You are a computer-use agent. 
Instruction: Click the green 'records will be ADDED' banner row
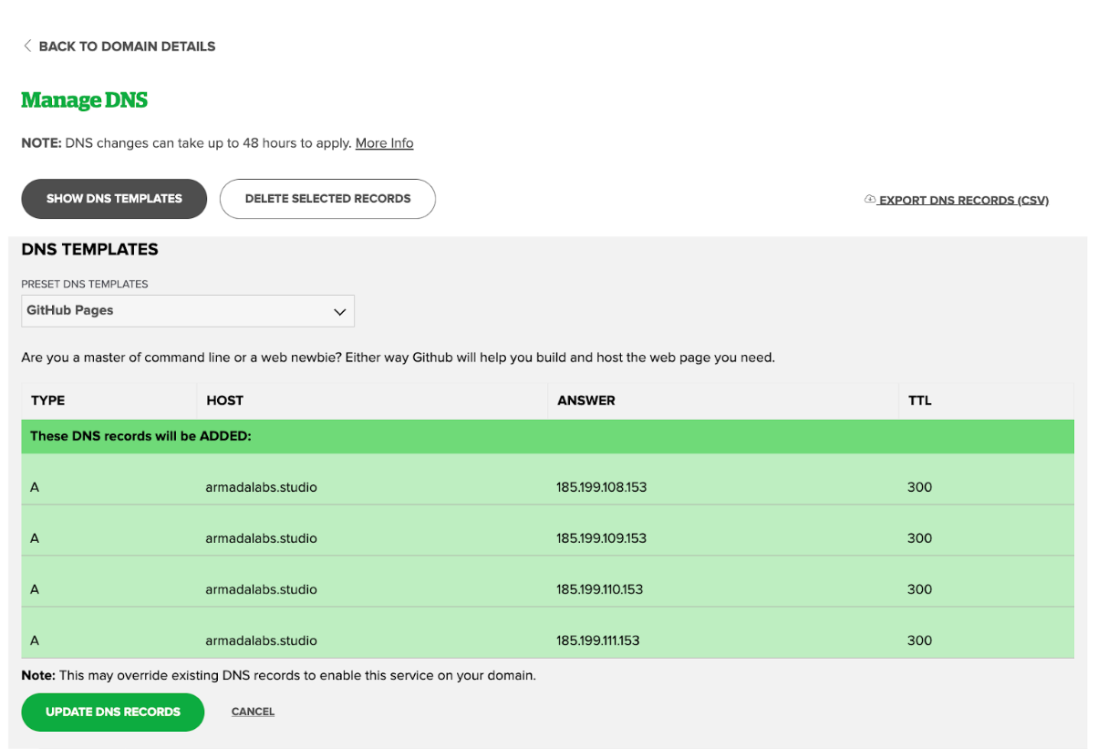click(547, 436)
